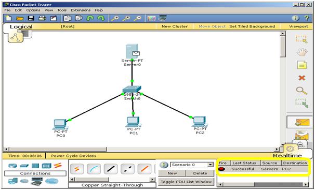Click the Delete scenario button

(x=200, y=173)
